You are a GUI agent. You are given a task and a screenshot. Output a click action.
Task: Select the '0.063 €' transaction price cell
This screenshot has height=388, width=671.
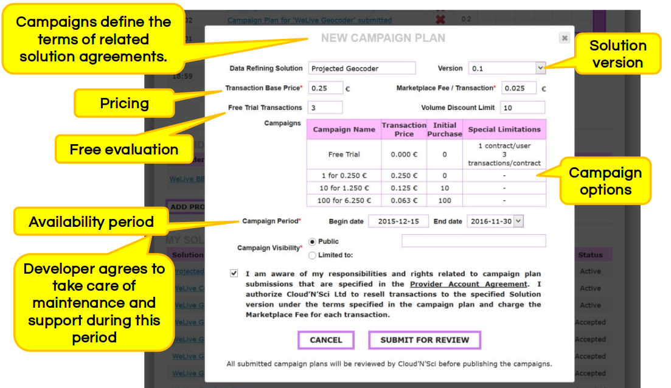pos(404,201)
